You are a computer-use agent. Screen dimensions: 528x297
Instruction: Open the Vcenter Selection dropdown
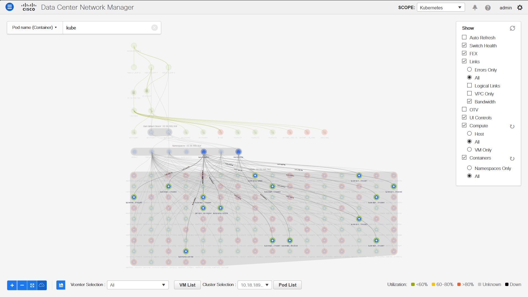137,285
